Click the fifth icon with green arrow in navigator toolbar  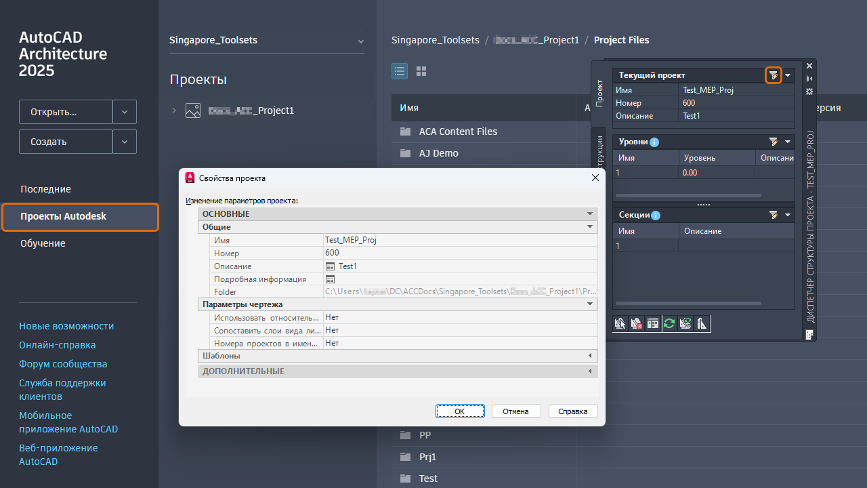tap(685, 323)
